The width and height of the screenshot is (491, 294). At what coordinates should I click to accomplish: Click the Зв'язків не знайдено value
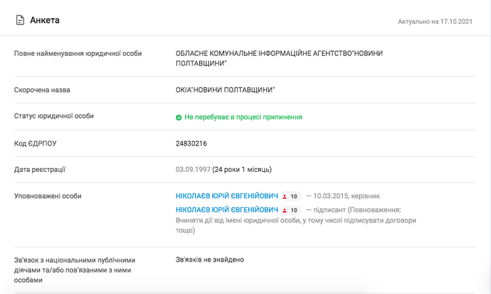pyautogui.click(x=210, y=260)
